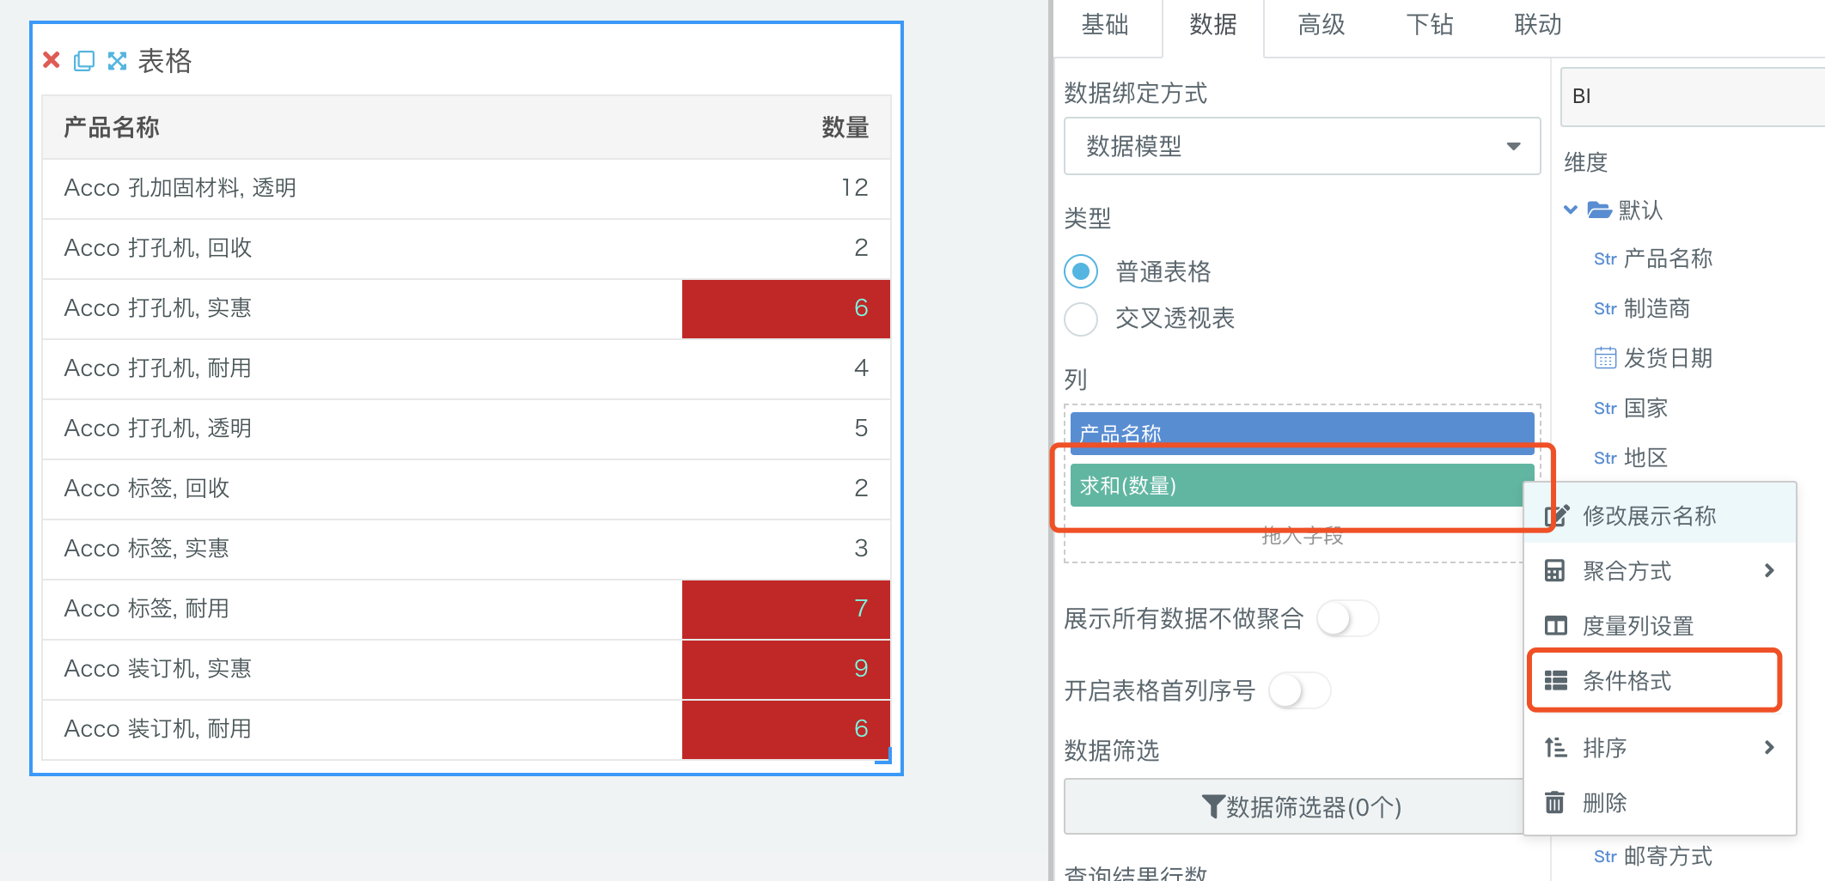
Task: Delete the table widget with red X icon
Action: tap(52, 60)
